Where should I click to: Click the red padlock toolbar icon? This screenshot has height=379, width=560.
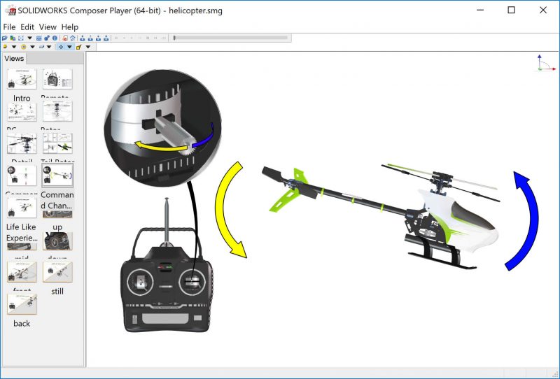(64, 38)
